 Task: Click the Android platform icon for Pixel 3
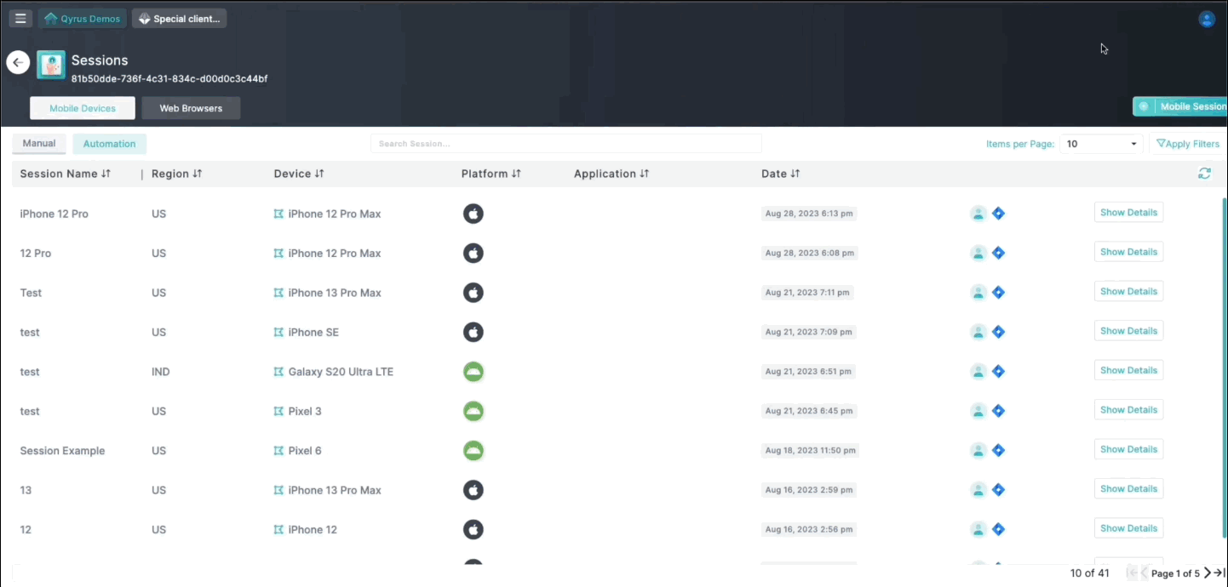click(x=473, y=412)
